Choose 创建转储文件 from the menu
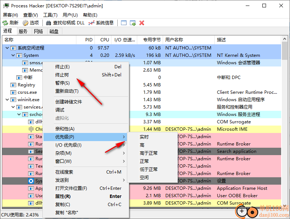The height and width of the screenshot is (219, 290). click(x=86, y=102)
